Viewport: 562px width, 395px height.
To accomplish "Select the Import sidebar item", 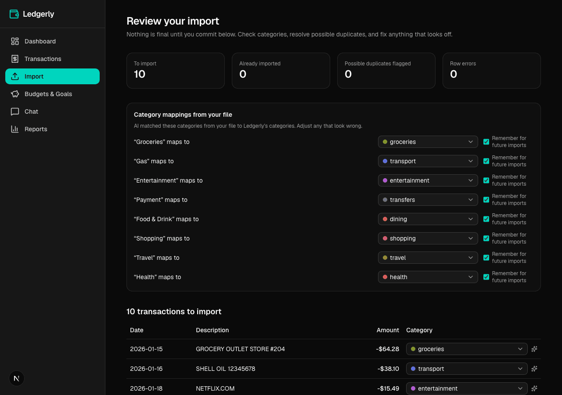I will (x=53, y=76).
